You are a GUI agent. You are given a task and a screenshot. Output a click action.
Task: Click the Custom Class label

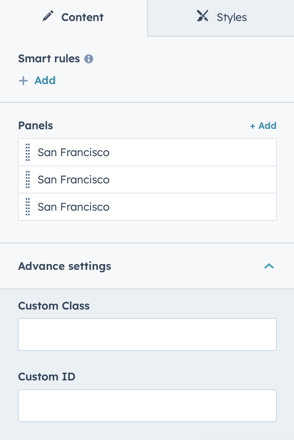pyautogui.click(x=54, y=306)
